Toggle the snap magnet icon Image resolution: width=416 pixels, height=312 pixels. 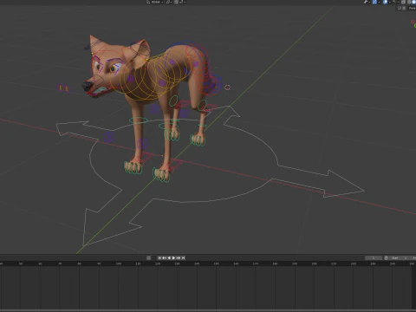pos(176,2)
